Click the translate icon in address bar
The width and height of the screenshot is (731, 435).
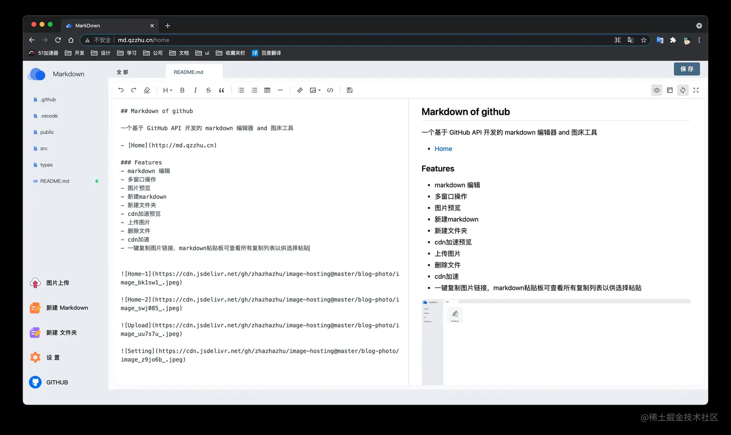[630, 40]
